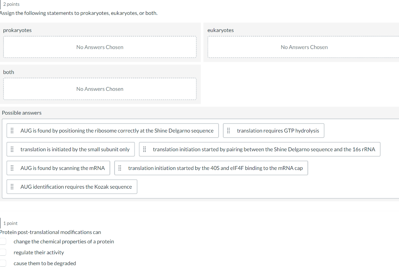Pick 'AUG identification requires the Kozak sequence' answer
399x269 pixels.
76,187
